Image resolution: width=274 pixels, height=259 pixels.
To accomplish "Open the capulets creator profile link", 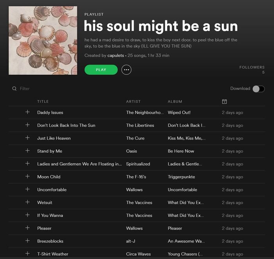I will 115,56.
